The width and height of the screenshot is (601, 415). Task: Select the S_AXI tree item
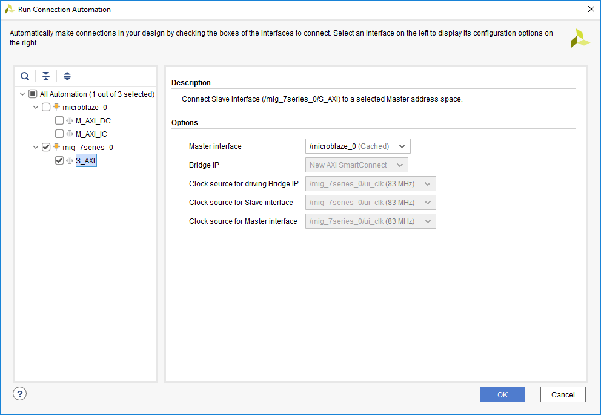click(86, 160)
